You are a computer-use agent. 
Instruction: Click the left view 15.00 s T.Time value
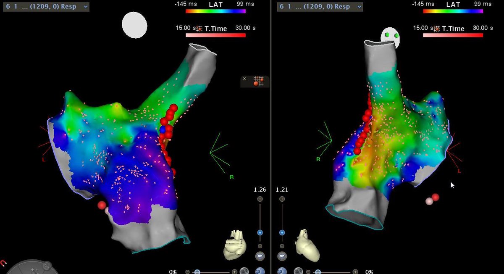click(x=186, y=28)
